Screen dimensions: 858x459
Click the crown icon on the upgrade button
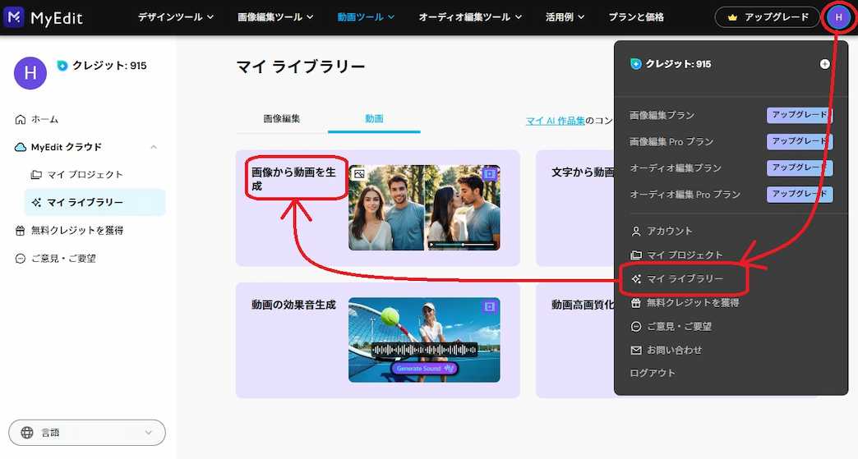[733, 17]
